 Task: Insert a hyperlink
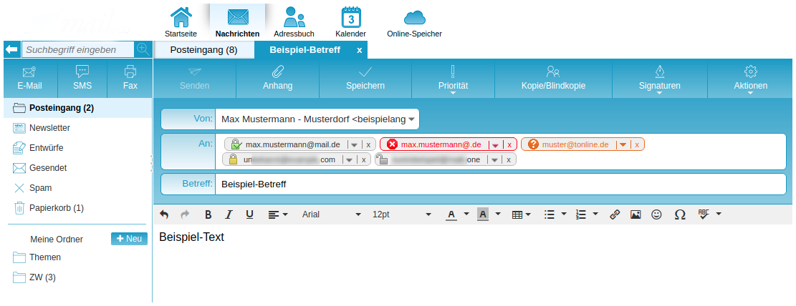tap(615, 214)
